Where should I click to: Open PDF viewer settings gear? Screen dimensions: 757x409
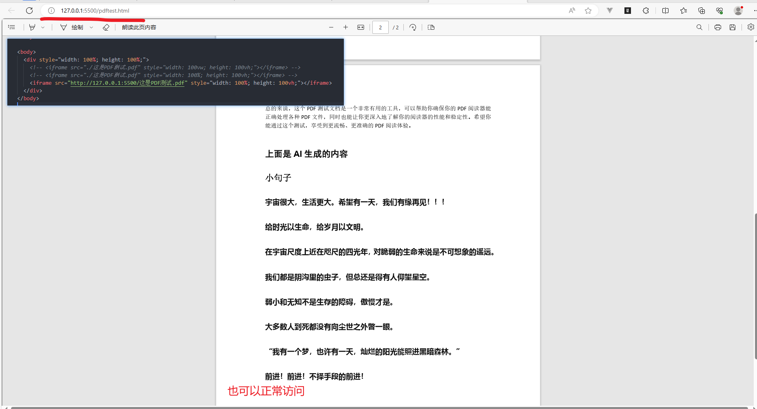751,27
